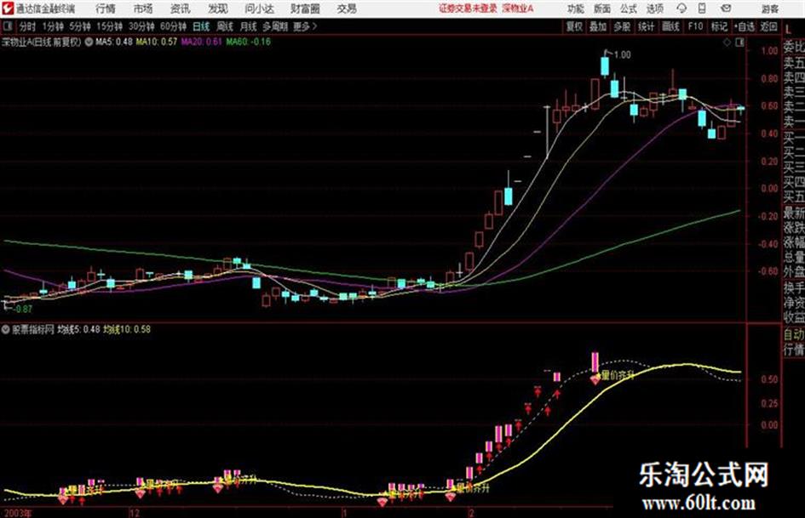Switch to the 1分钟 period tab

tap(53, 26)
